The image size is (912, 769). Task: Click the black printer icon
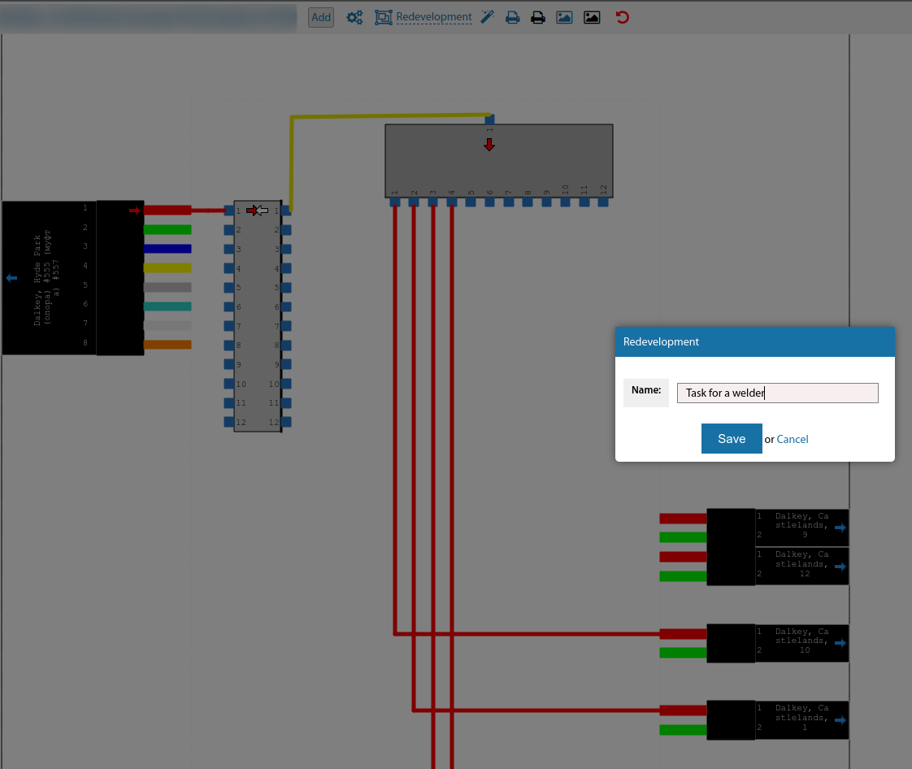pyautogui.click(x=537, y=17)
